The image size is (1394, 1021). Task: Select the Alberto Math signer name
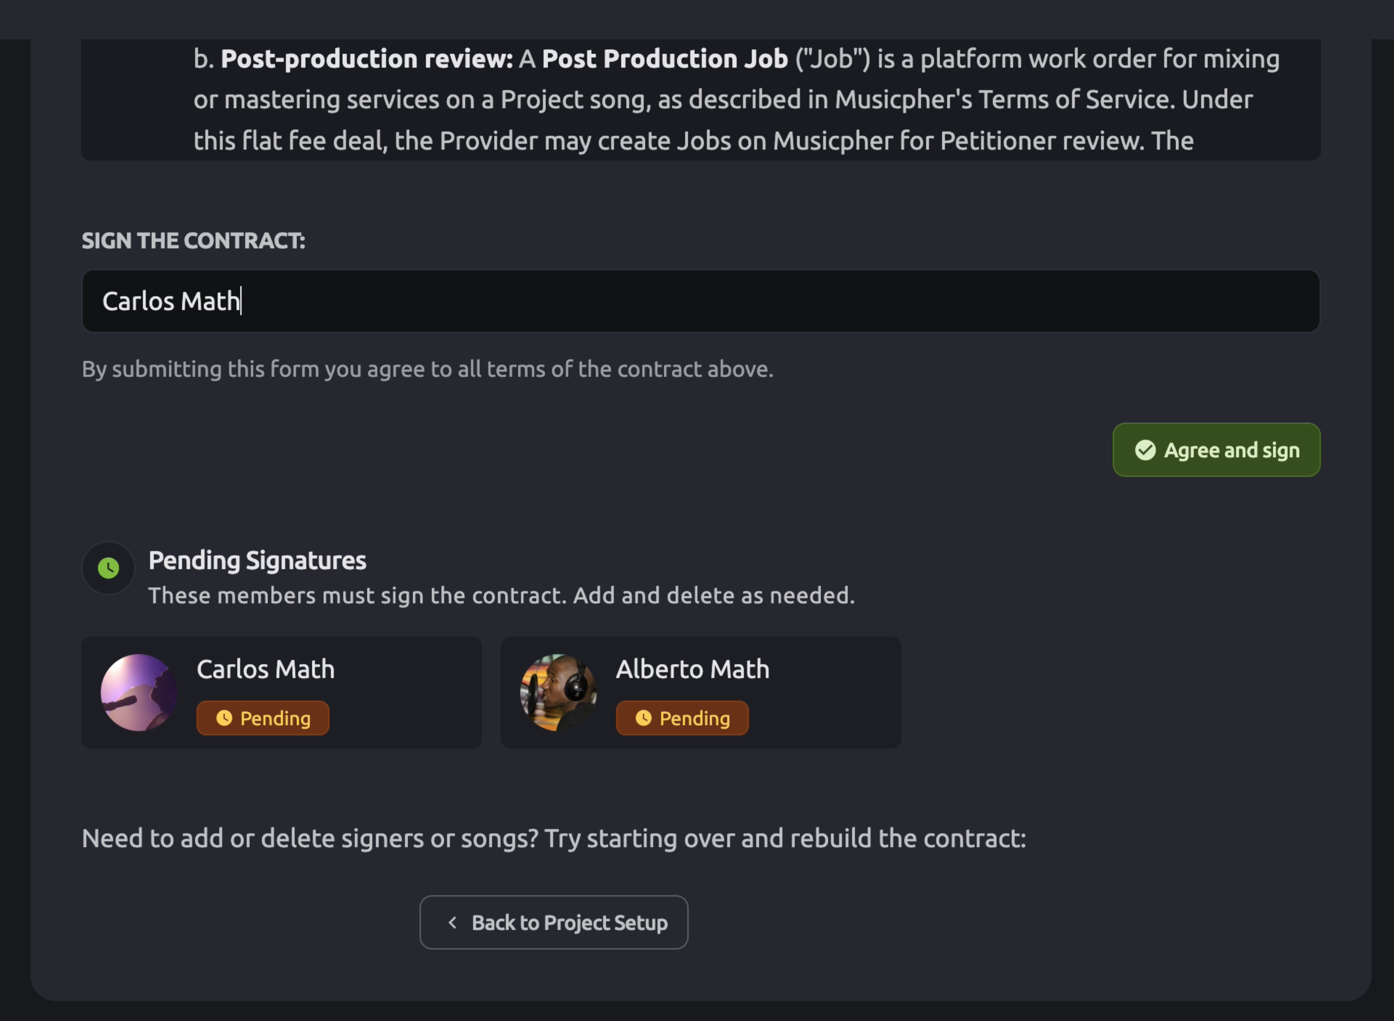pos(693,669)
